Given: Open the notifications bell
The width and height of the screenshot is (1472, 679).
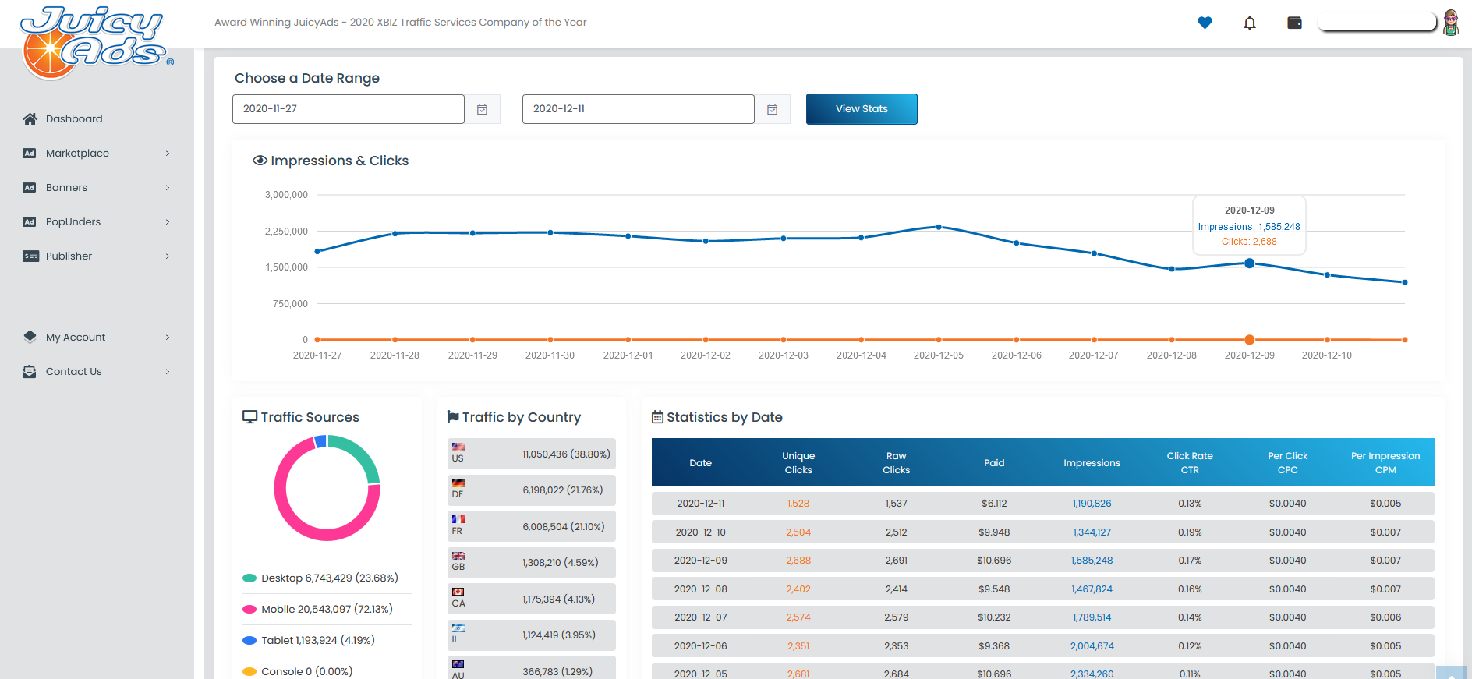Looking at the screenshot, I should tap(1250, 23).
